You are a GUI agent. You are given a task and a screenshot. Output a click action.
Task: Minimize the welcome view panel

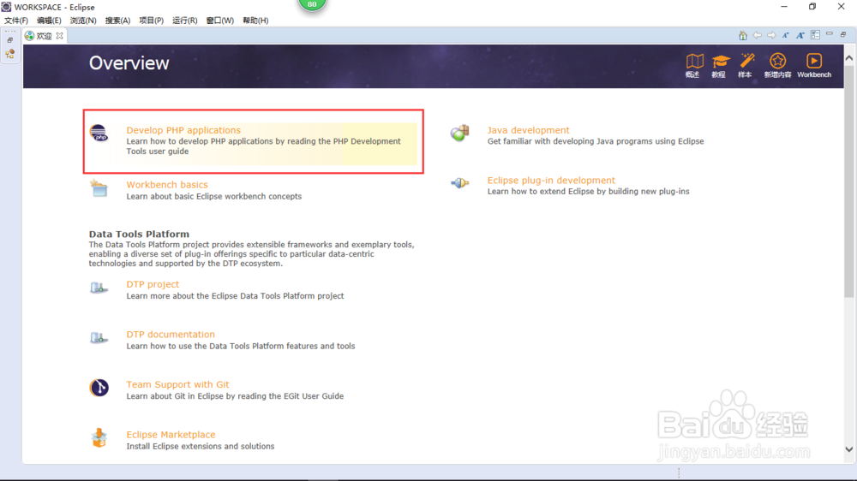(829, 34)
